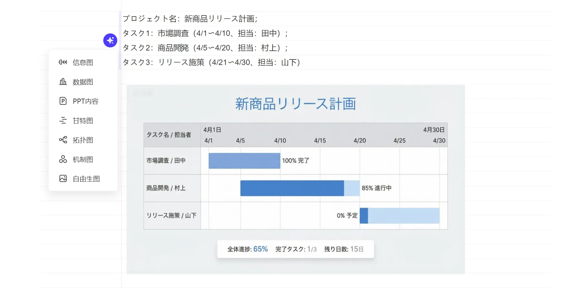Image resolution: width=561 pixels, height=288 pixels.
Task: Click the タスク2 商品開発 text line
Action: coord(205,48)
